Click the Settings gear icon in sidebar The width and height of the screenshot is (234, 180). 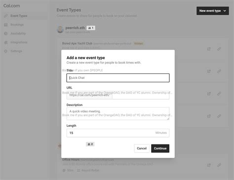coord(6,51)
